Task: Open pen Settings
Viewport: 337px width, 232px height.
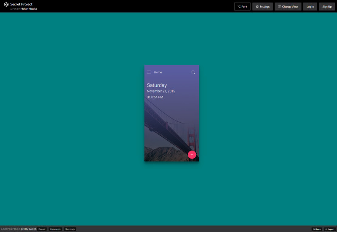Action: coord(262,7)
